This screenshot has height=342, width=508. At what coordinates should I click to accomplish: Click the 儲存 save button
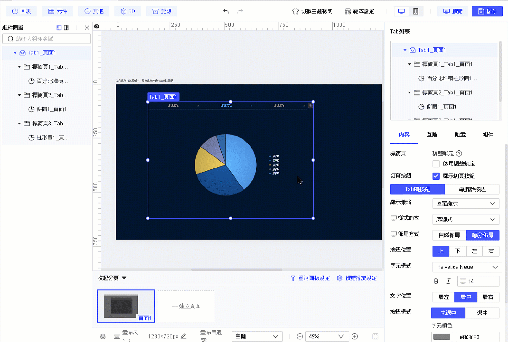(x=487, y=11)
